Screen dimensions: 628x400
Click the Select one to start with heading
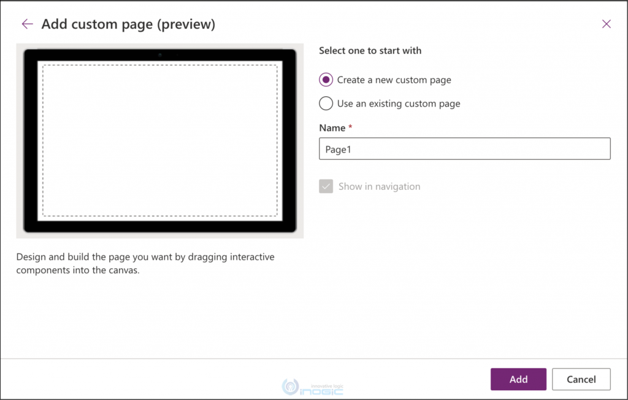pyautogui.click(x=370, y=51)
